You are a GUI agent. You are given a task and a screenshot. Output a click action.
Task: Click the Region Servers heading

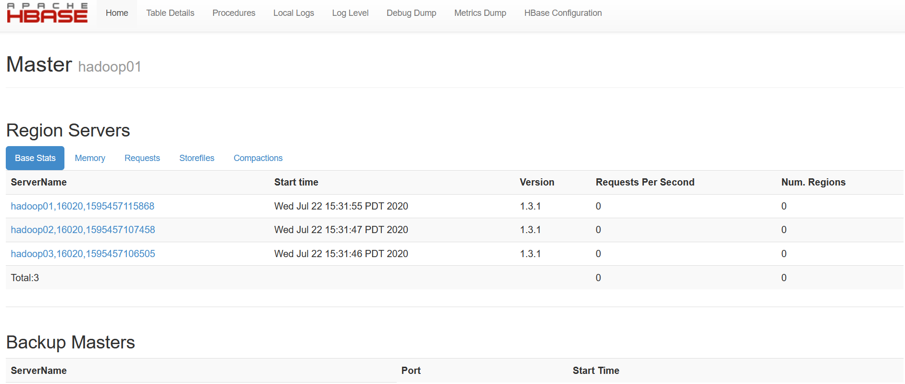point(68,131)
